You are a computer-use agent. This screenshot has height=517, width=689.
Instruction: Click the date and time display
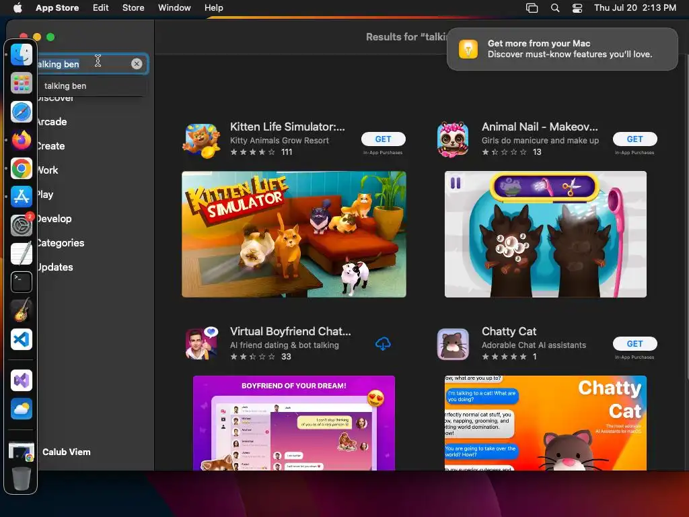point(635,8)
